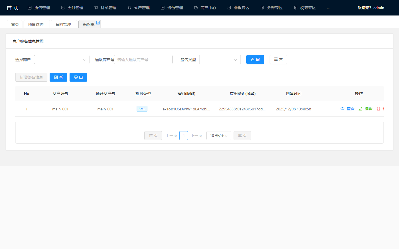Click the shopping cart icon for 订单管理
The height and width of the screenshot is (249, 399).
(96, 8)
